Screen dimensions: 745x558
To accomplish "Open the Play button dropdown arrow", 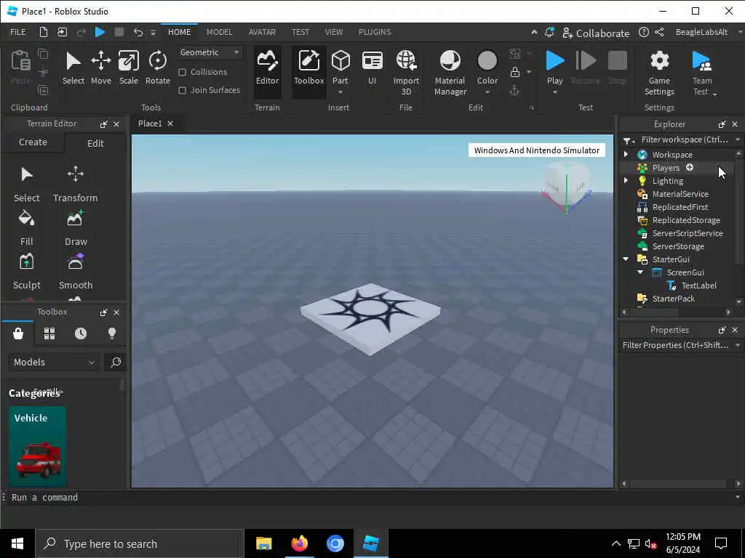I will 554,92.
